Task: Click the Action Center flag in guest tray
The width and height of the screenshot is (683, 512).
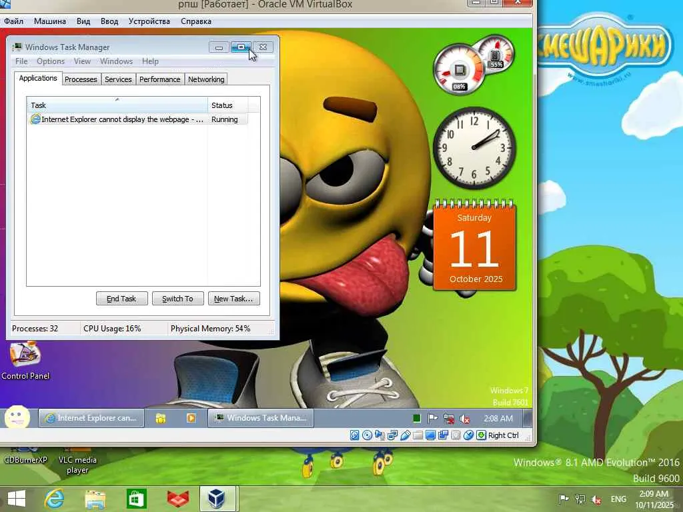Action: point(432,419)
